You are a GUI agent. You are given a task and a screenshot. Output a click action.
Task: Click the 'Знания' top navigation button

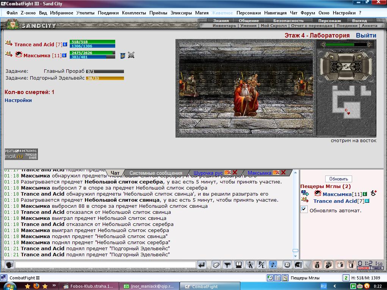pos(221,20)
